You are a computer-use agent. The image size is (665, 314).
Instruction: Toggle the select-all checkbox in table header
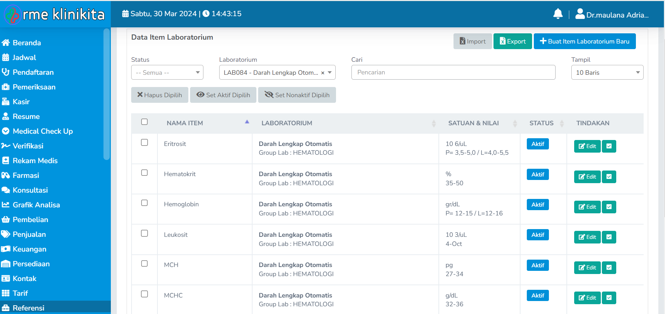coord(145,122)
